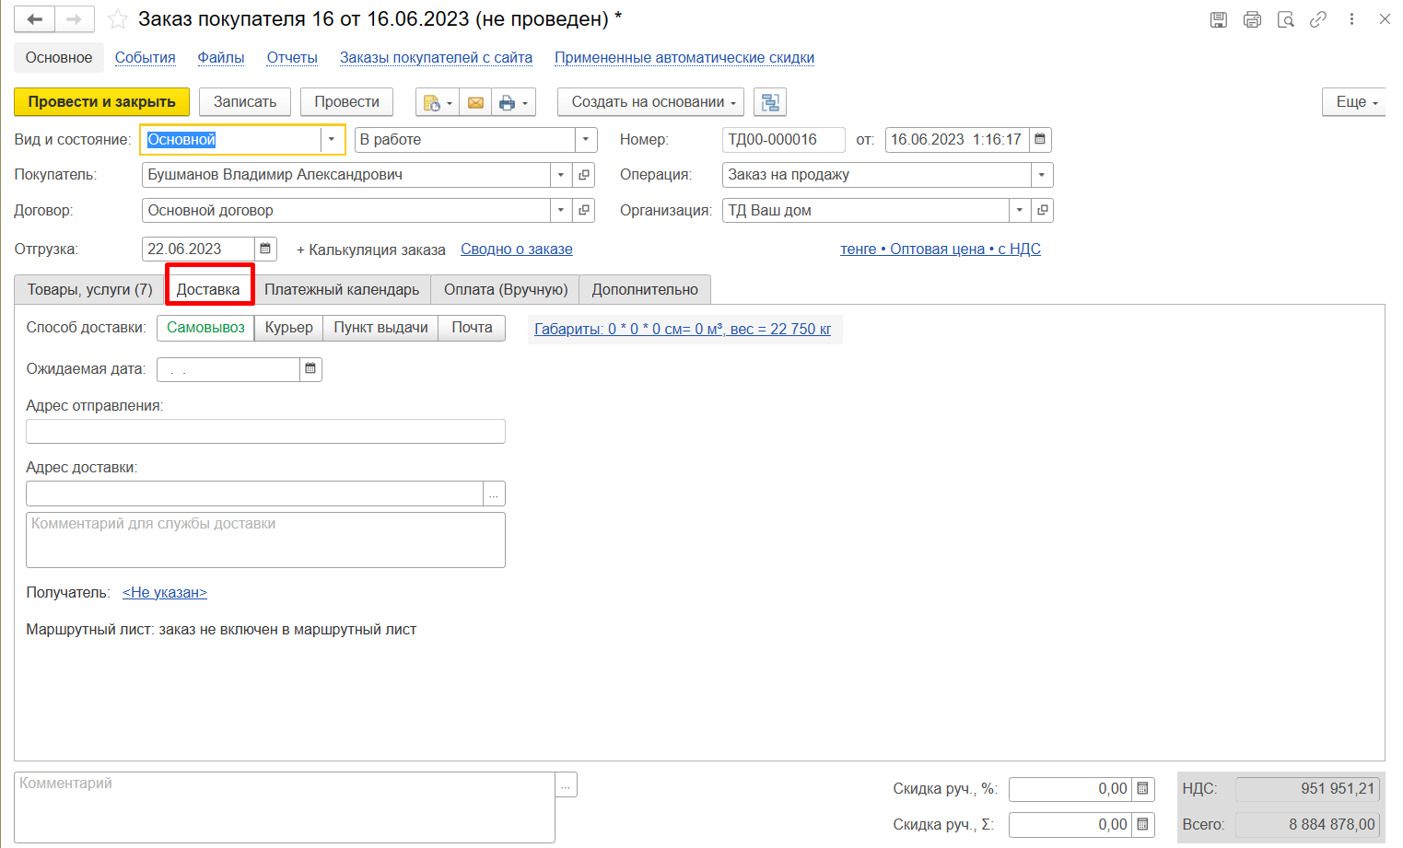Choose Курьер as delivery method
1403x848 pixels.
tap(288, 328)
